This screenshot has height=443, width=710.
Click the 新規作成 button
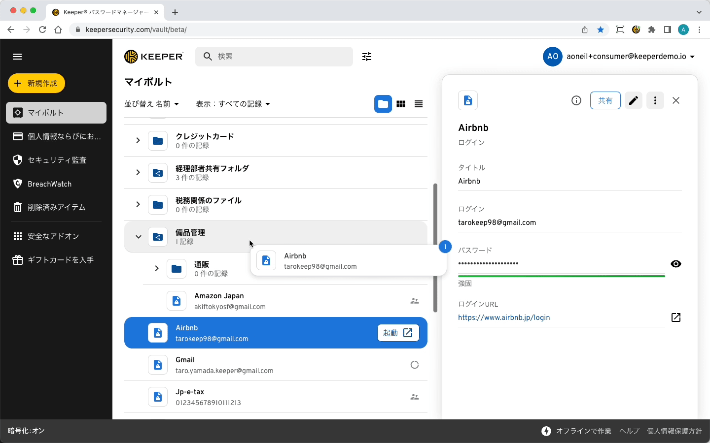36,83
